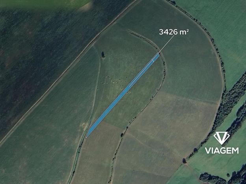Viewport: 246px width, 184px height.
Task: Click the white leader line under the area label
Action: pyautogui.click(x=166, y=44)
